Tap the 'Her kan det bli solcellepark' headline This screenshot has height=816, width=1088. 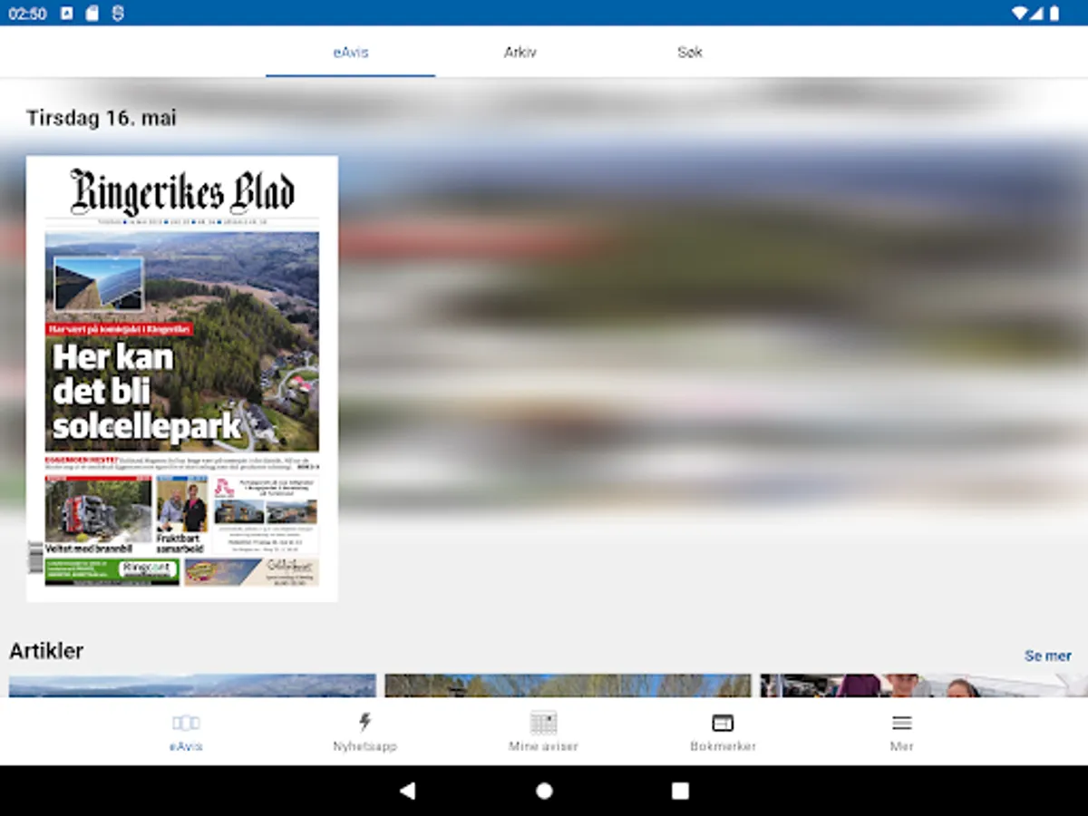click(x=145, y=392)
